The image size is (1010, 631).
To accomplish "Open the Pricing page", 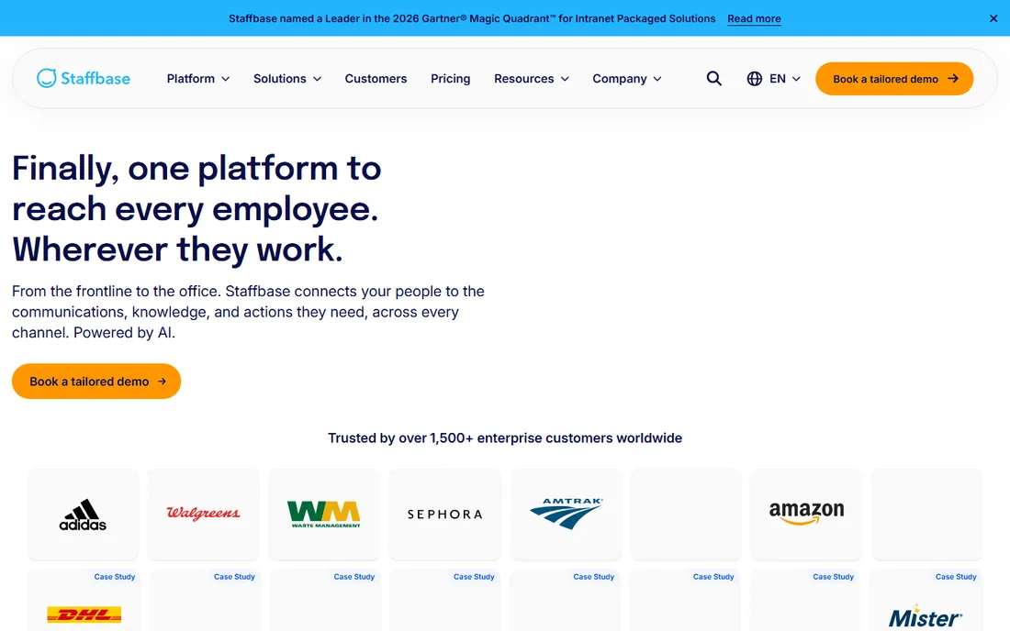I will (450, 79).
